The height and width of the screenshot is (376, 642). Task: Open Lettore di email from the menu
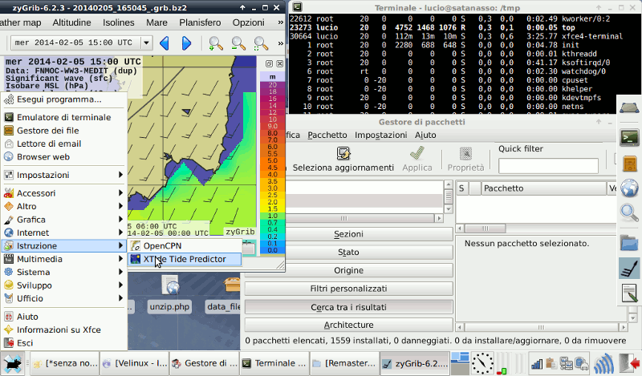pyautogui.click(x=63, y=144)
